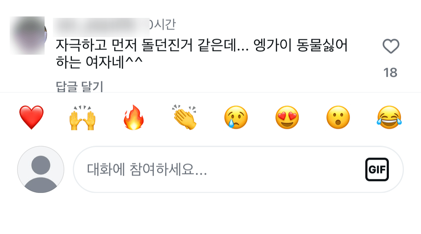Select the fire emoji reaction

(134, 118)
